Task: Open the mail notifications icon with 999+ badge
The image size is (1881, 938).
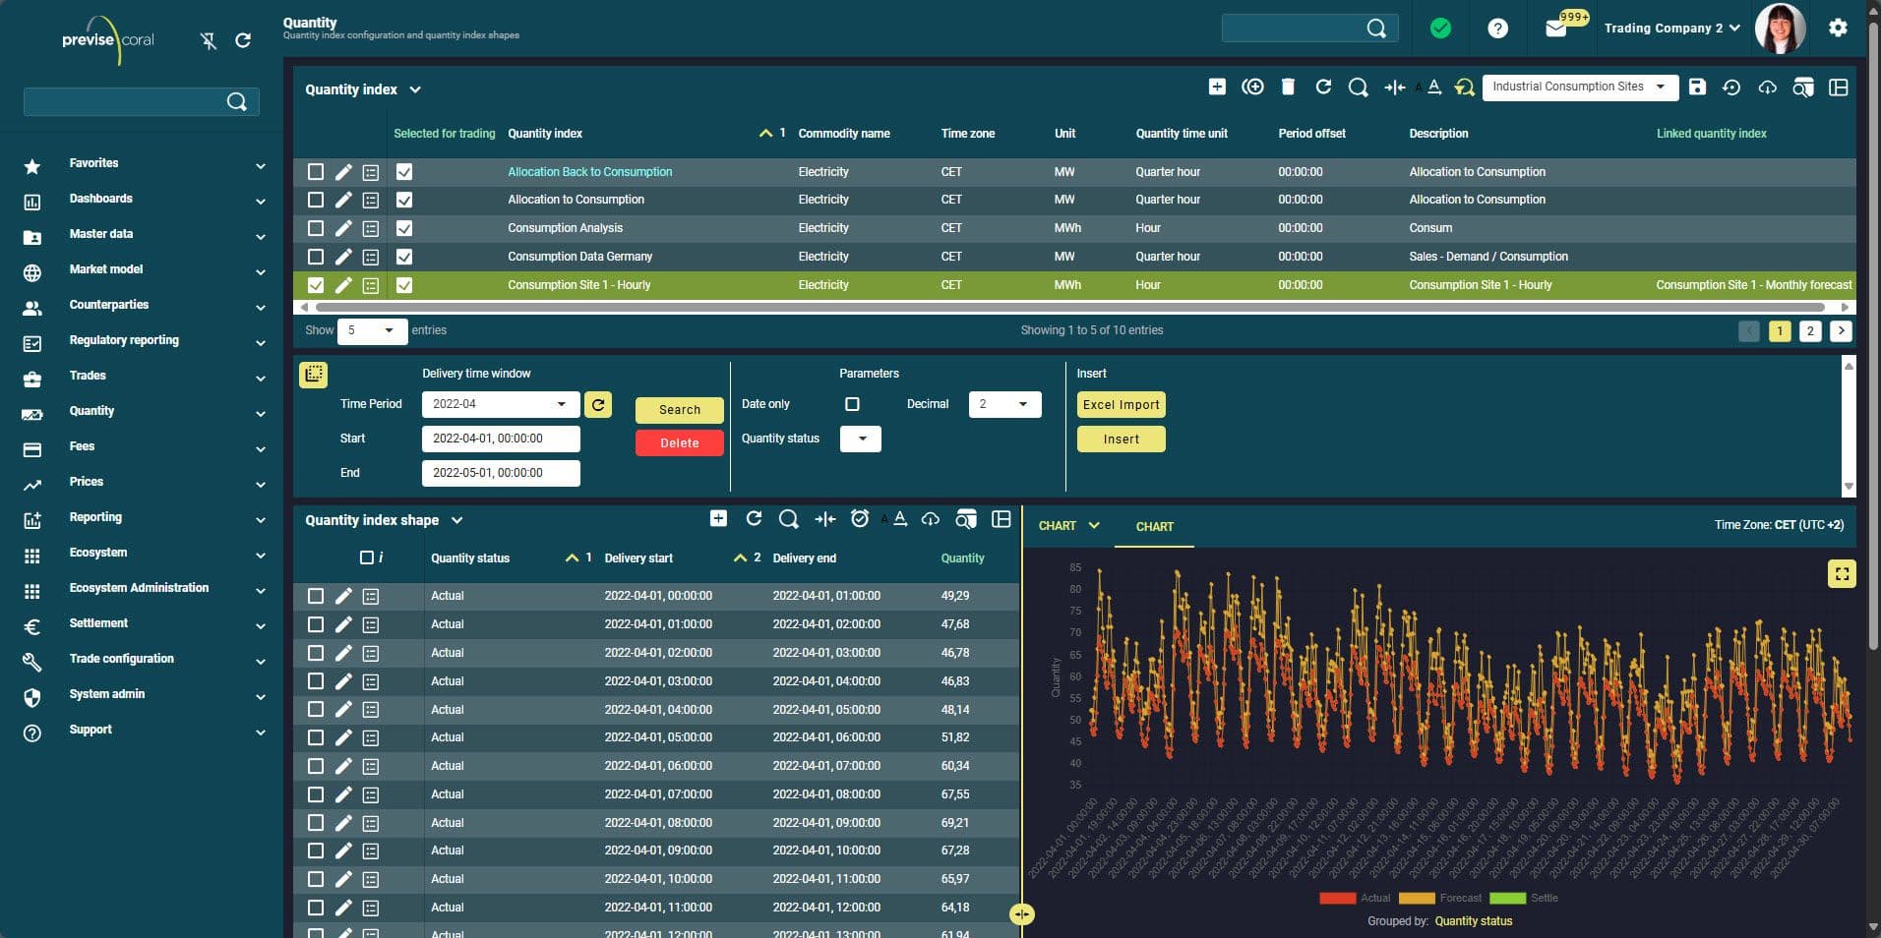Action: pyautogui.click(x=1556, y=29)
